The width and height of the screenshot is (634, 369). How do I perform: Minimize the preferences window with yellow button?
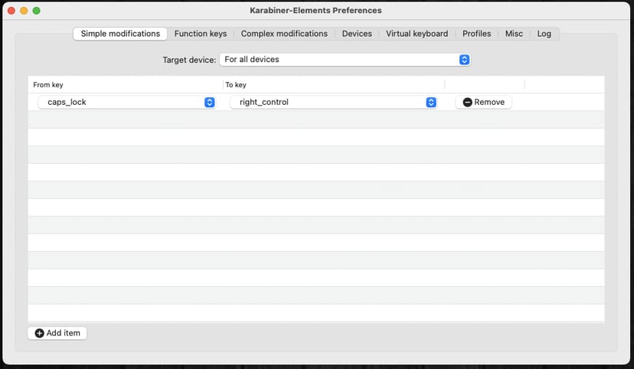(24, 11)
